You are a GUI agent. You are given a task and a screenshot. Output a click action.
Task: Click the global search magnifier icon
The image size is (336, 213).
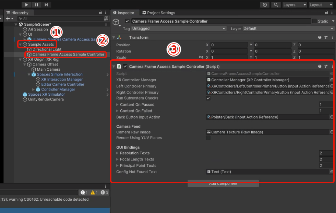point(276,5)
